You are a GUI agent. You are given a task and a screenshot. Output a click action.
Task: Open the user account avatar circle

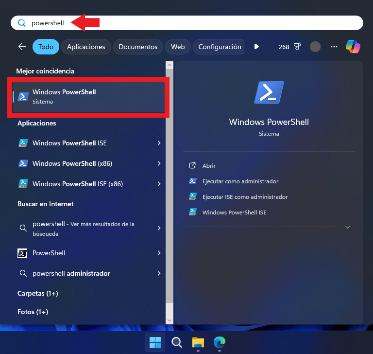(x=315, y=47)
